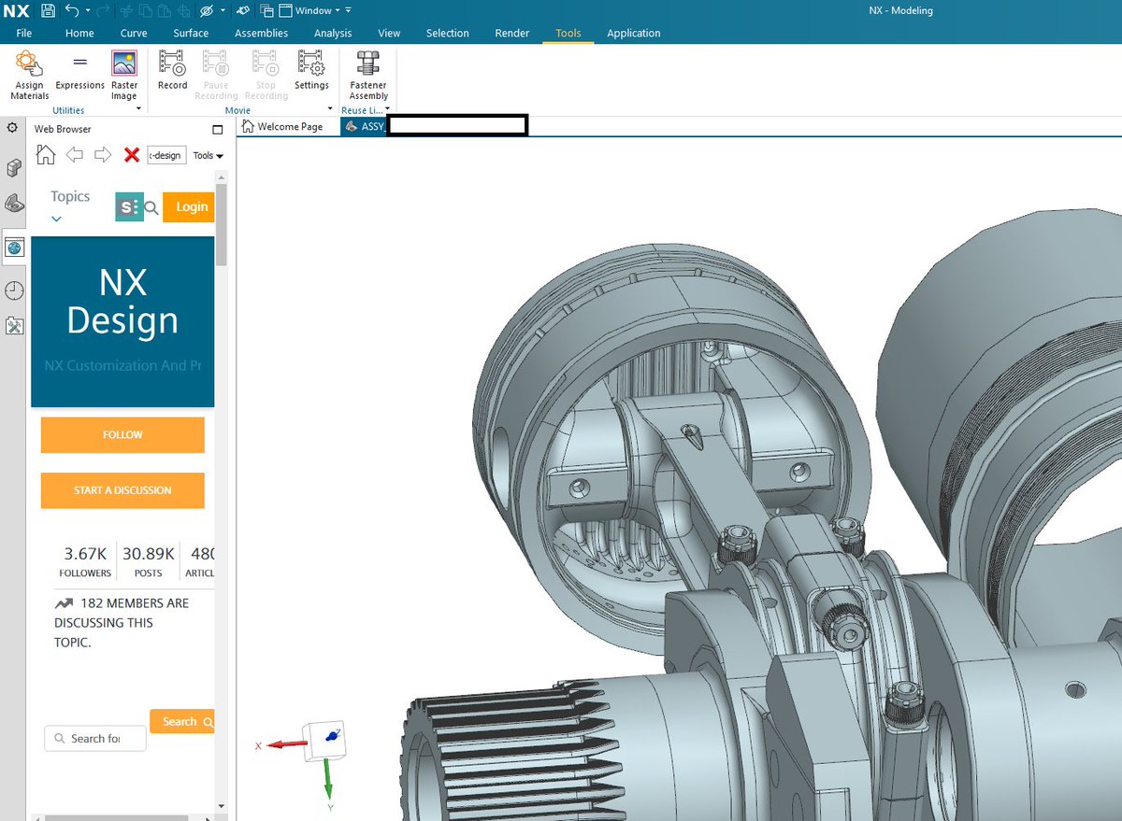Image resolution: width=1122 pixels, height=821 pixels.
Task: Click the Undo arrow icon
Action: tap(72, 10)
